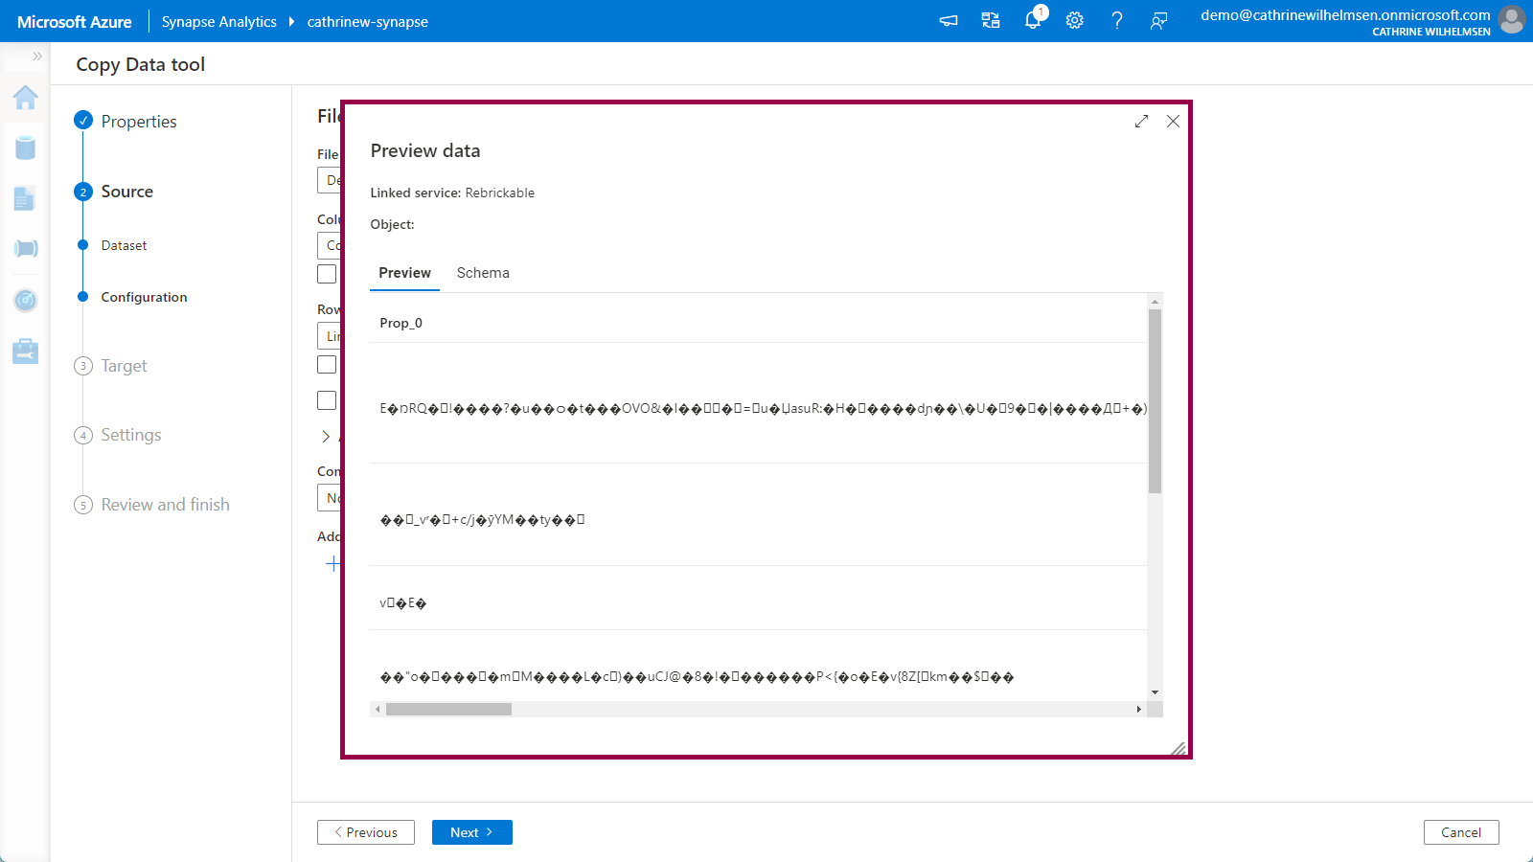Screen dimensions: 1533x862
Task: Go to the Properties step
Action: pyautogui.click(x=139, y=122)
